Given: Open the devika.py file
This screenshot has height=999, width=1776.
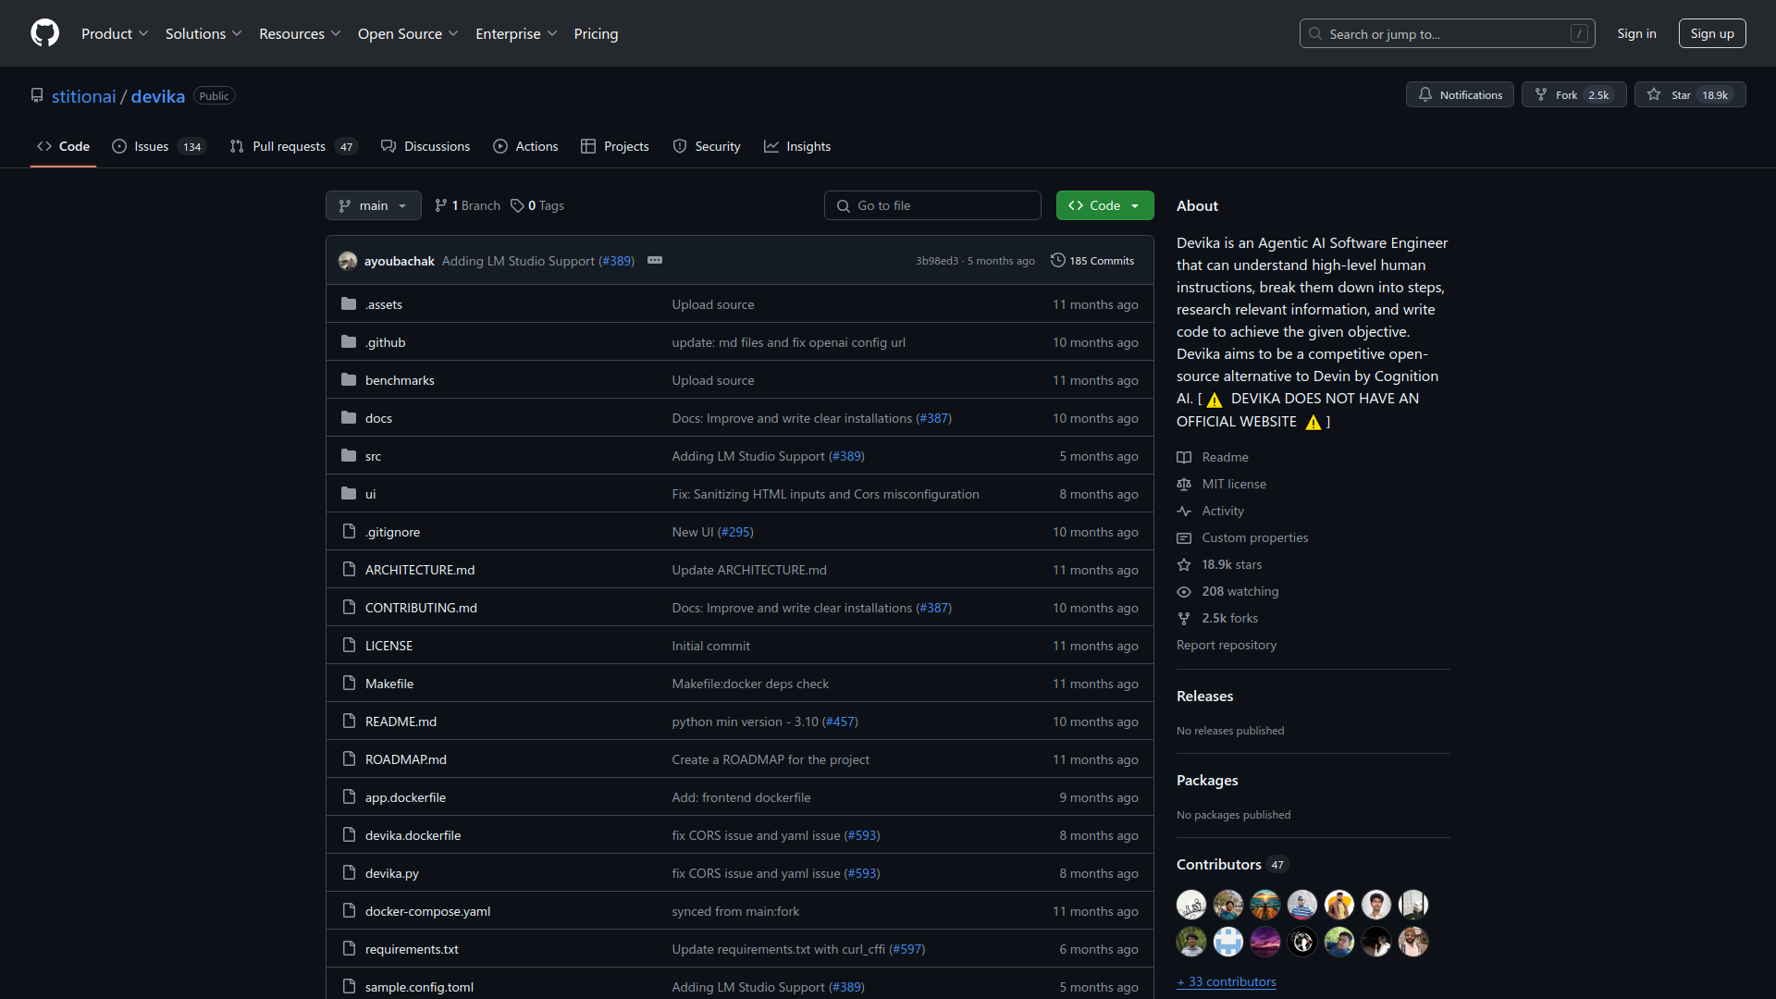Looking at the screenshot, I should [x=392, y=873].
